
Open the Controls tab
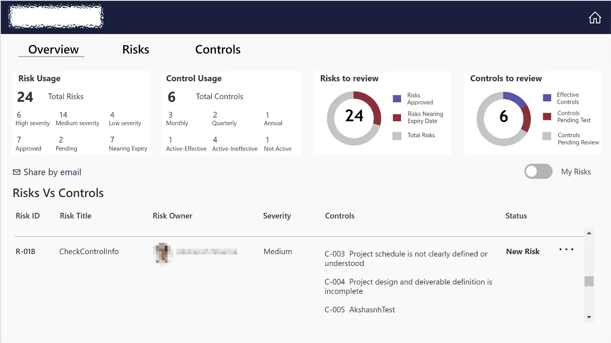[218, 50]
